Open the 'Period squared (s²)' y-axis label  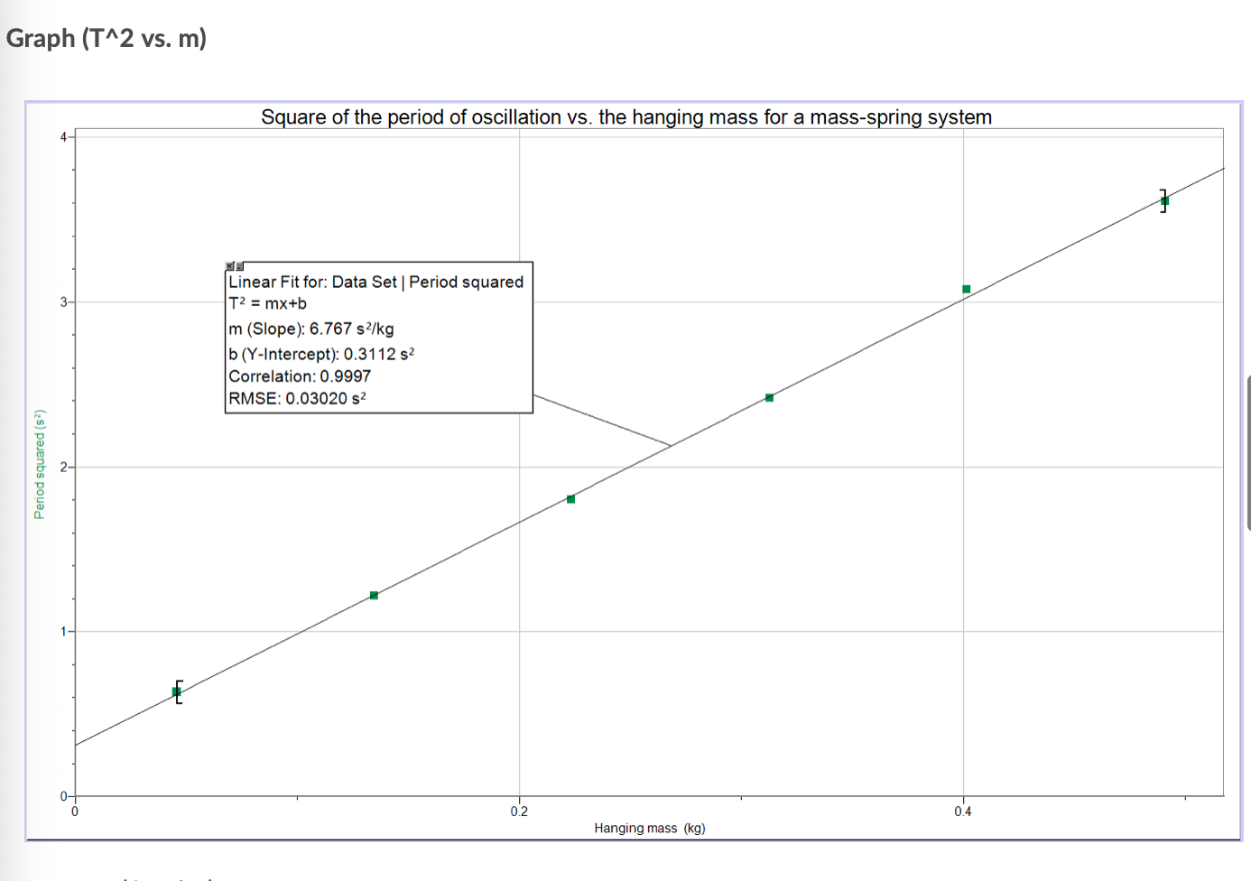pos(40,465)
